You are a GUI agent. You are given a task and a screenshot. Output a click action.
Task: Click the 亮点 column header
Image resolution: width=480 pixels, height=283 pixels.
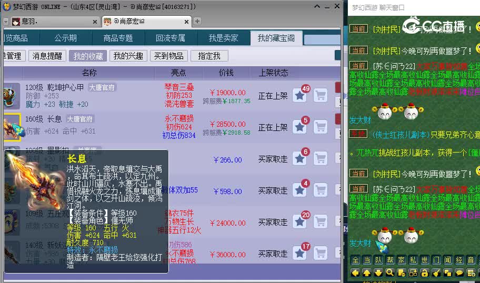(178, 73)
